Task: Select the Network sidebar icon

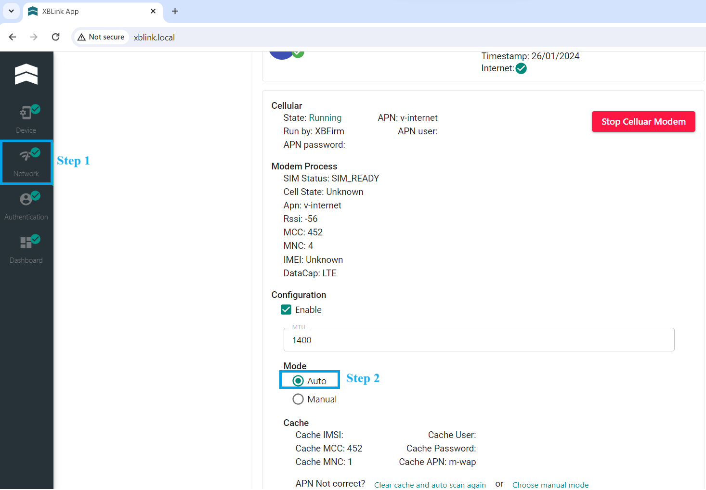Action: [26, 162]
